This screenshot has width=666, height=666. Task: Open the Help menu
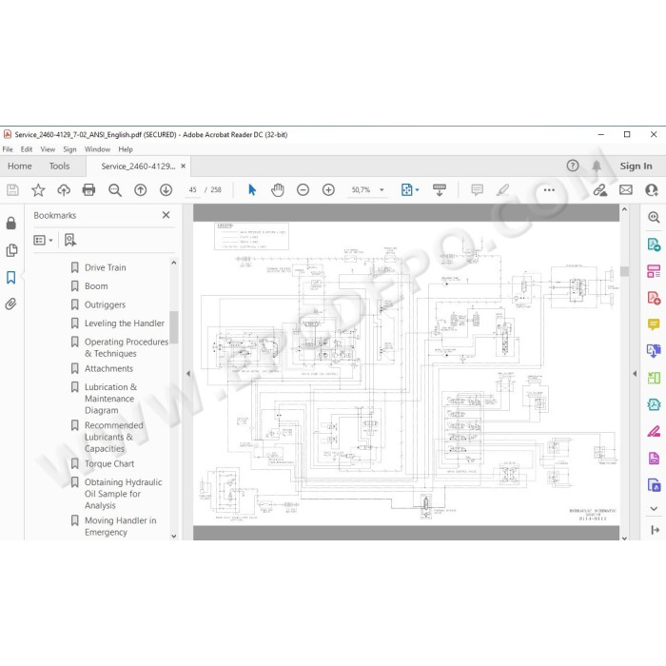(126, 149)
